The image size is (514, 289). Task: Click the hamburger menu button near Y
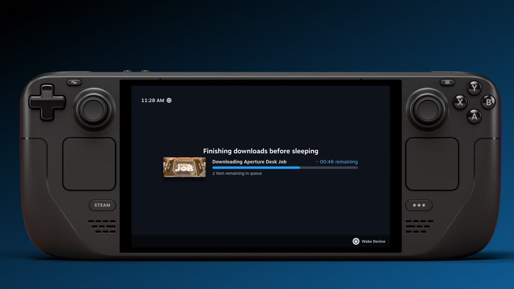click(447, 82)
